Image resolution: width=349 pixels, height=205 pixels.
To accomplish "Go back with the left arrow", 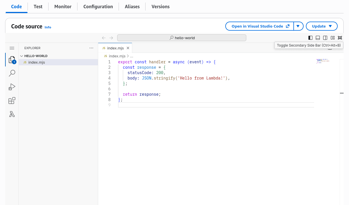I will tap(104, 38).
